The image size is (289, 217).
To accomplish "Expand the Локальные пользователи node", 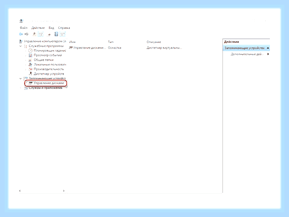I will pos(26,65).
